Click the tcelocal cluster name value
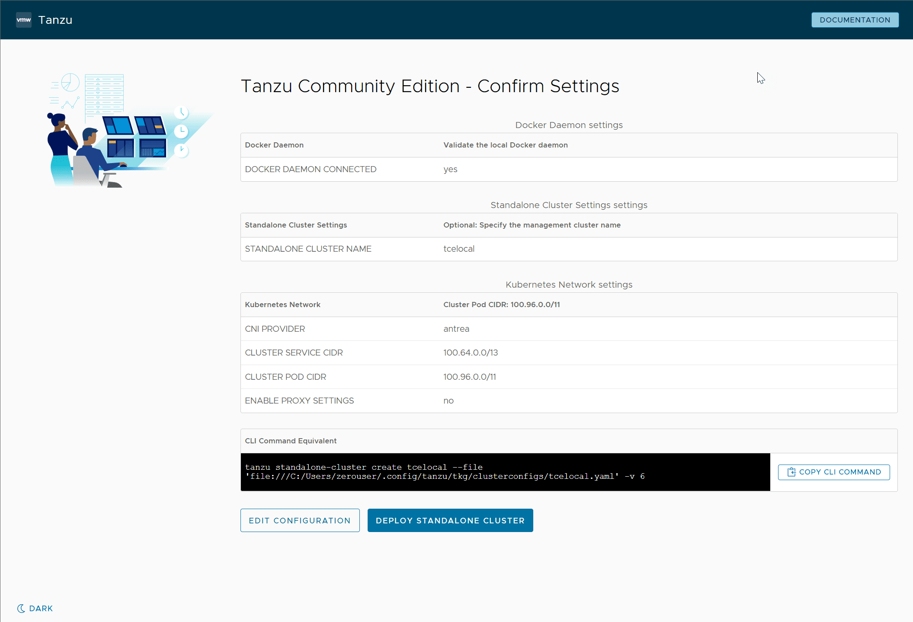This screenshot has width=913, height=622. pyautogui.click(x=459, y=249)
